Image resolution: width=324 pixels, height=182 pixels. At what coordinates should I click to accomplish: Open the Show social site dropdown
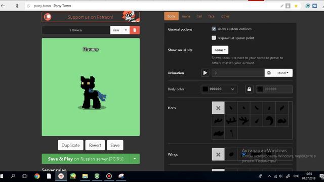[x=220, y=50]
